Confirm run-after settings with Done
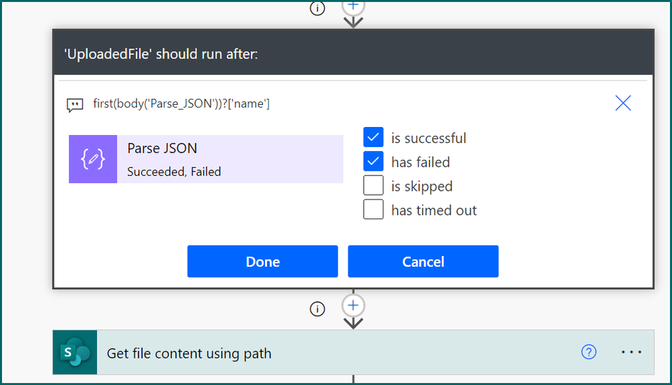Image resolution: width=672 pixels, height=385 pixels. pos(263,261)
